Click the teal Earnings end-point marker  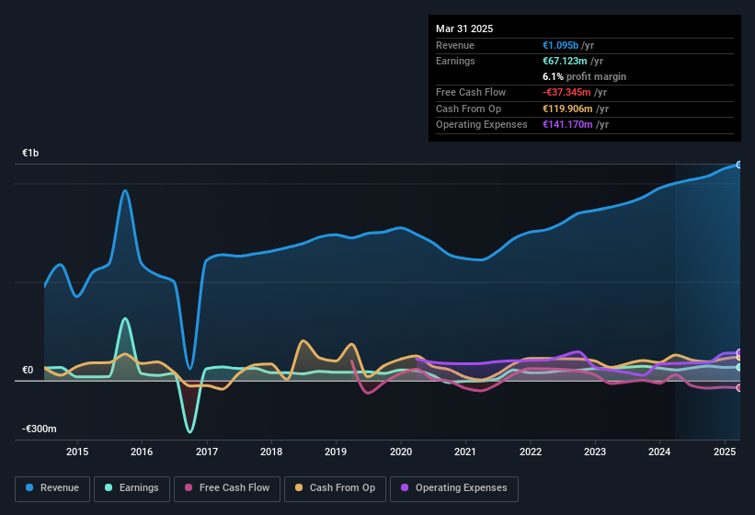[739, 367]
